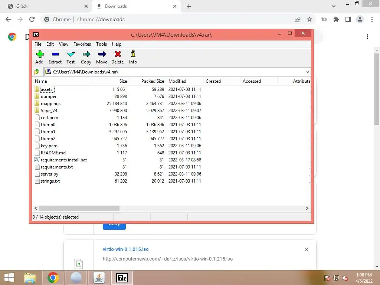Open Windows Start button

[x=9, y=278]
